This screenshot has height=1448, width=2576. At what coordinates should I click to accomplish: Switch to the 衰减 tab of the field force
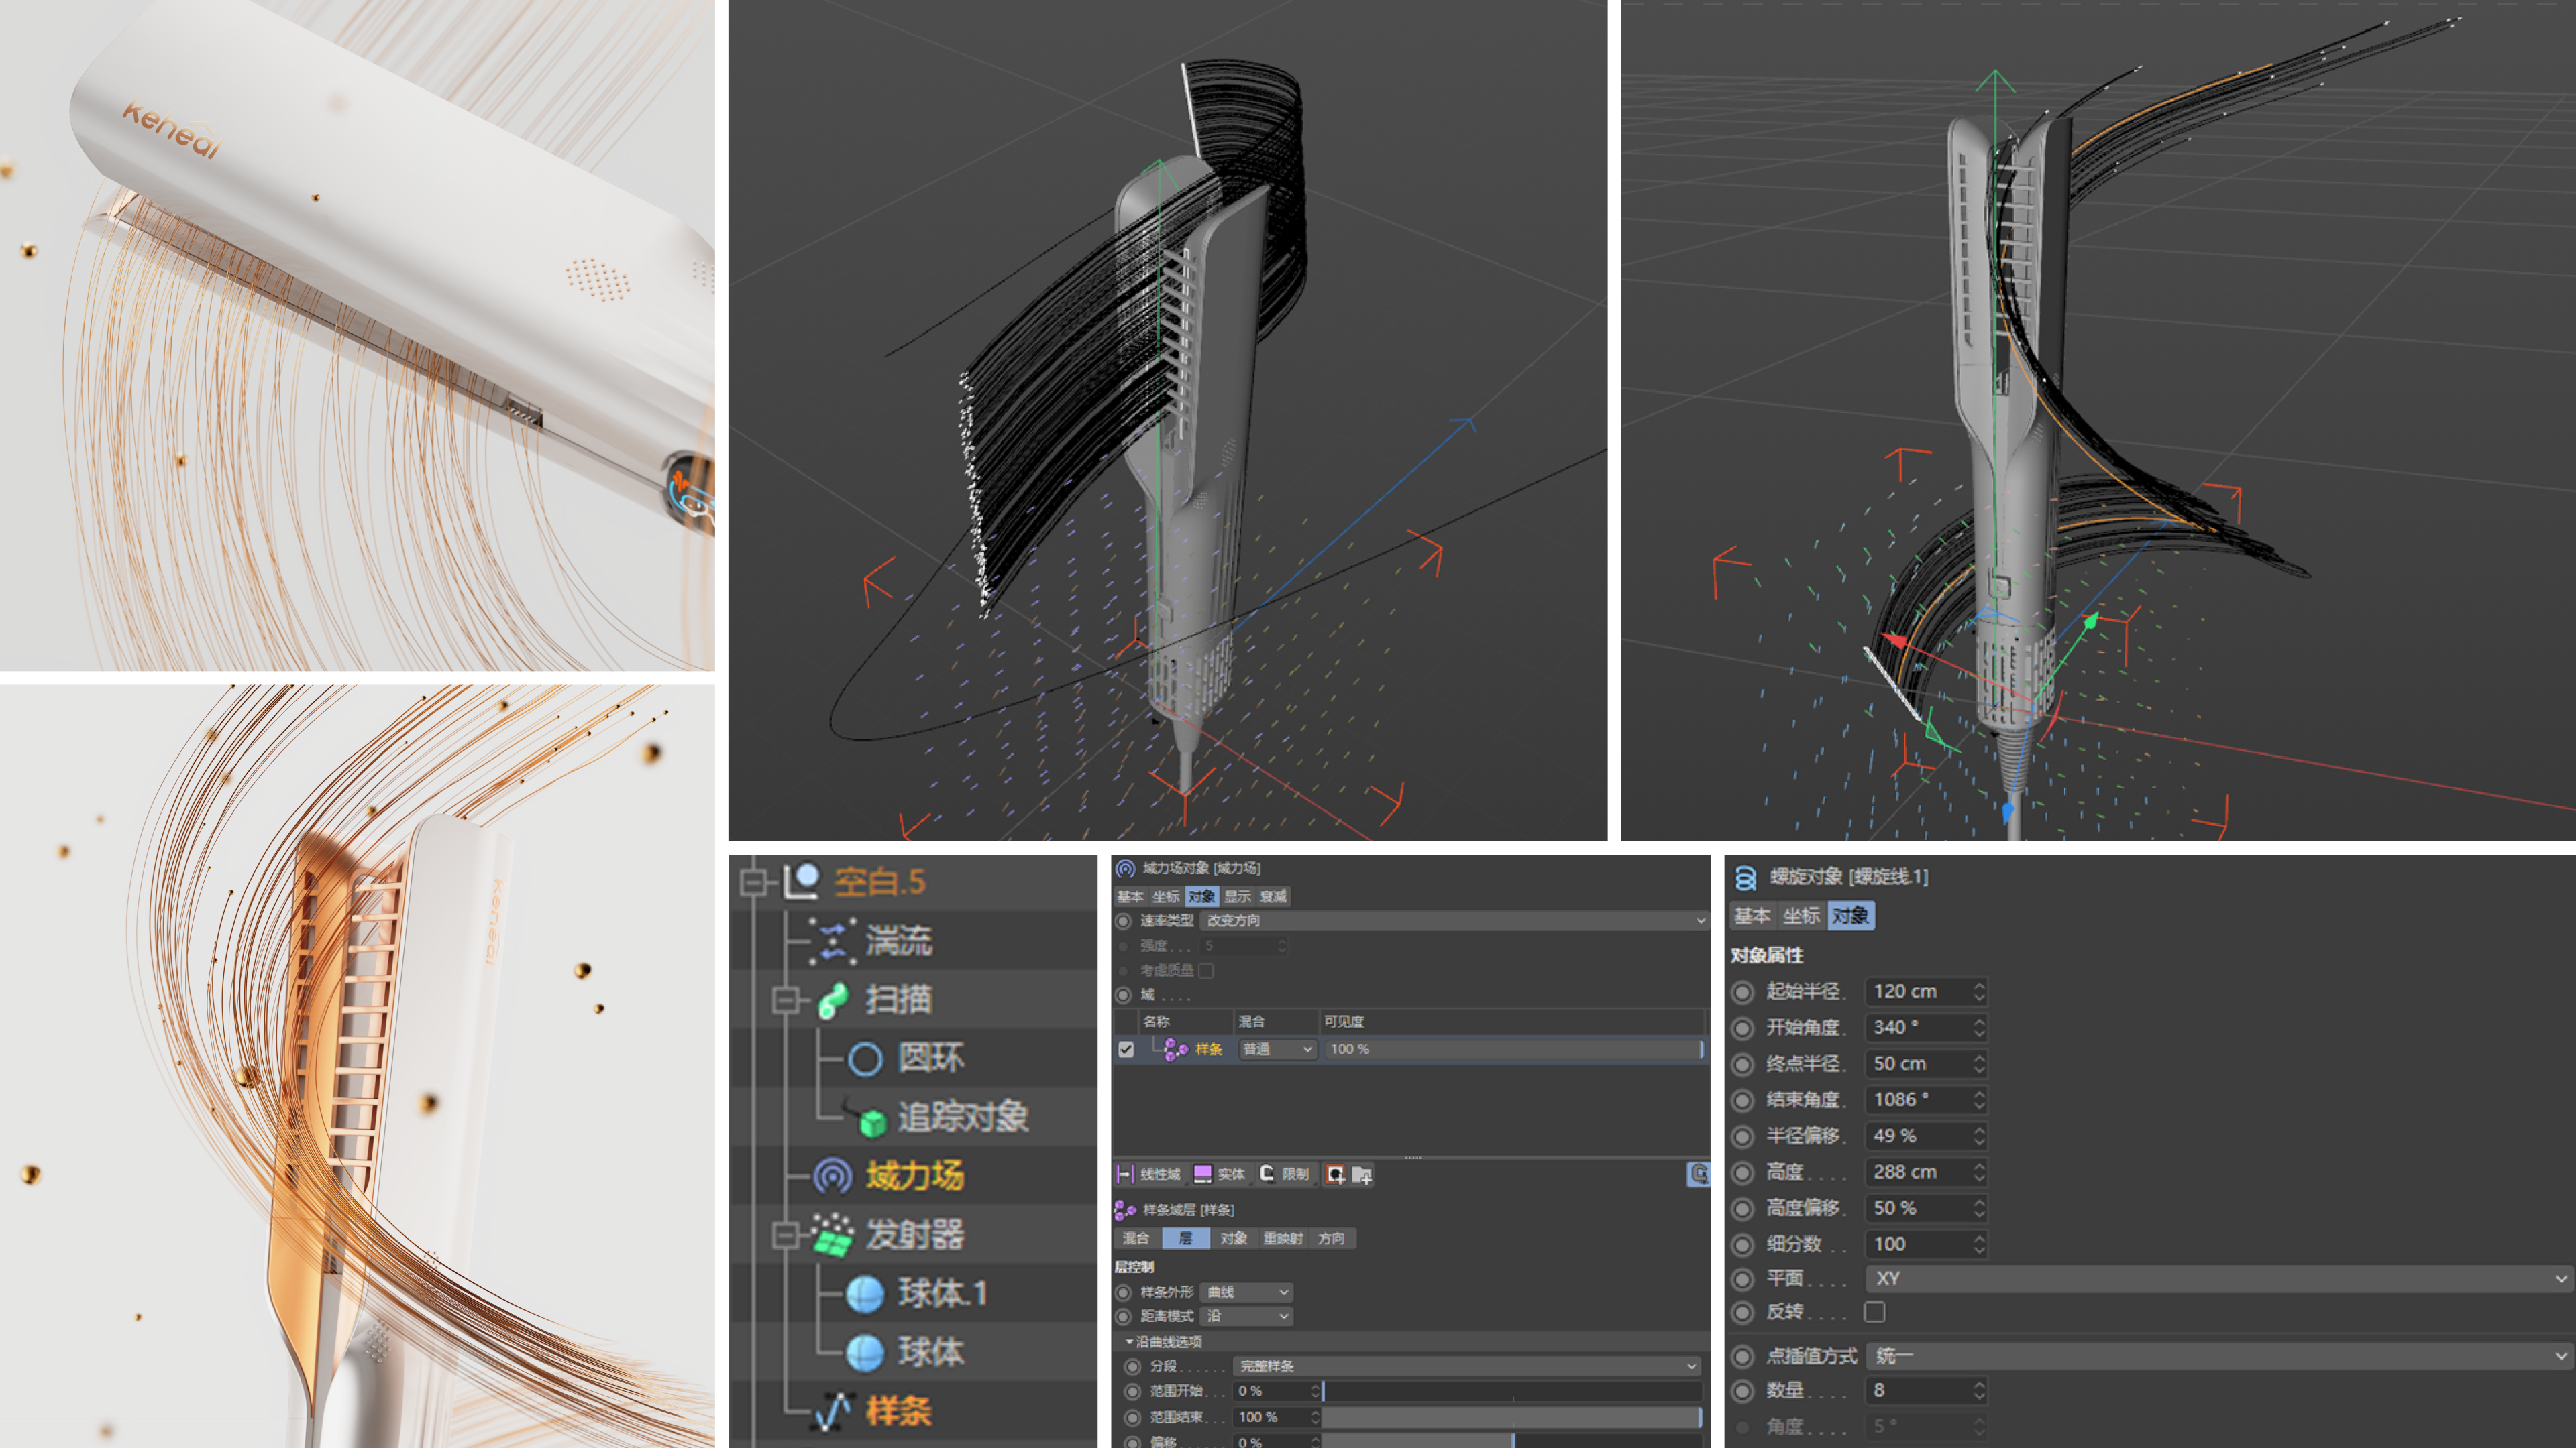(1273, 898)
